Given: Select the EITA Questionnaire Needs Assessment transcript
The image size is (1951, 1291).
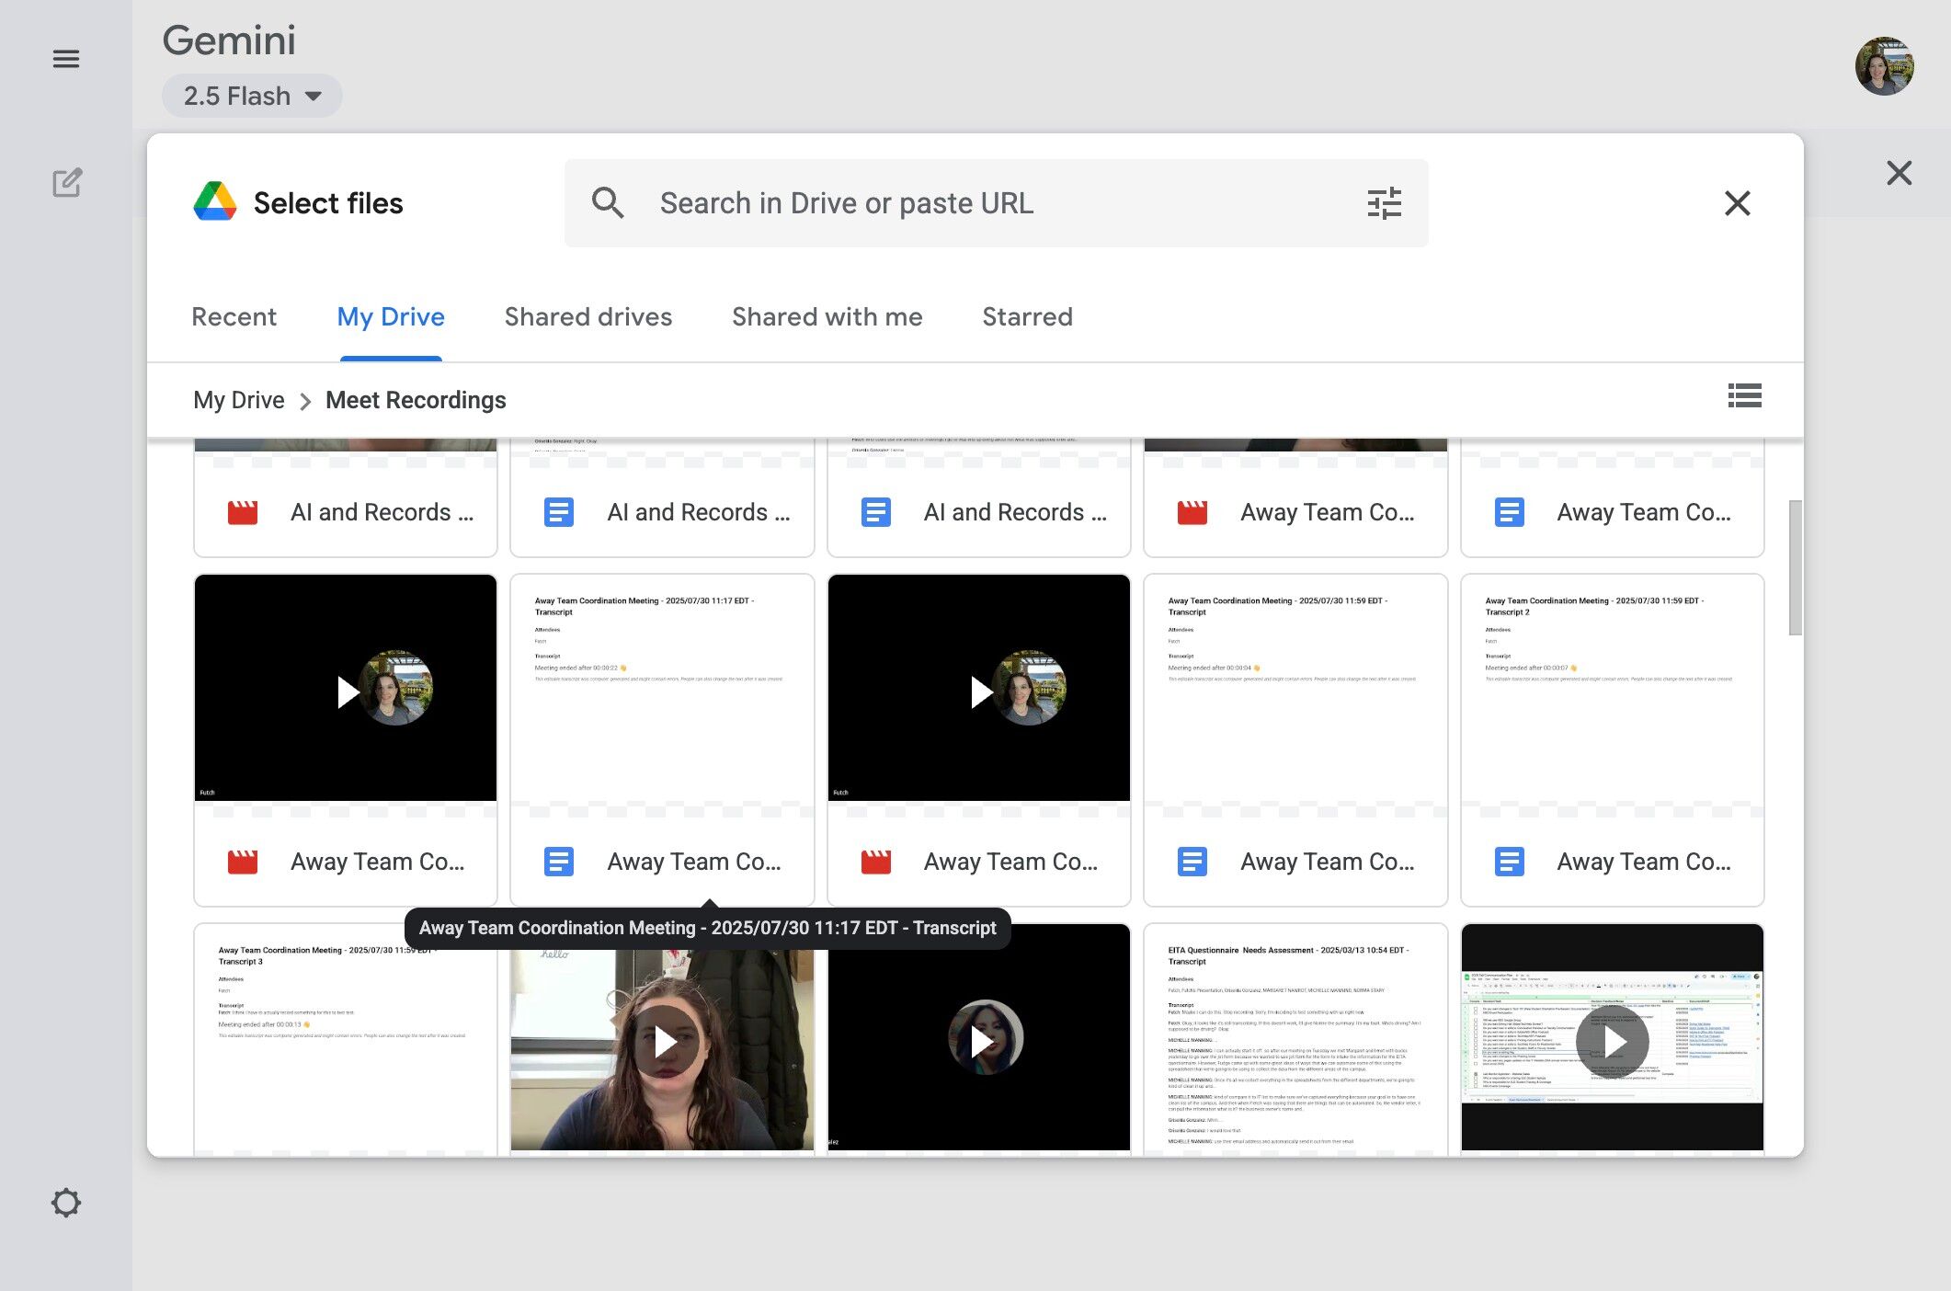Looking at the screenshot, I should click(1295, 1039).
